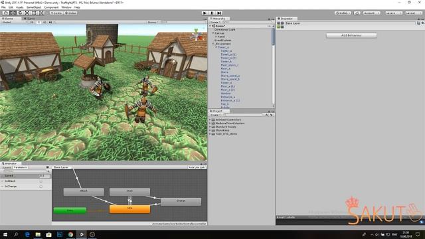Image resolution: width=425 pixels, height=239 pixels.
Task: Click Project search-by-type filter icon
Action: (266, 115)
